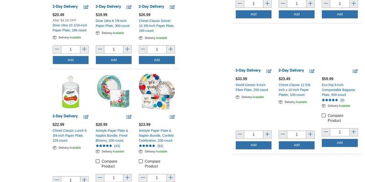Open Artstyle Confetti Celebration product image
Image resolution: width=365 pixels, height=182 pixels.
(156, 92)
